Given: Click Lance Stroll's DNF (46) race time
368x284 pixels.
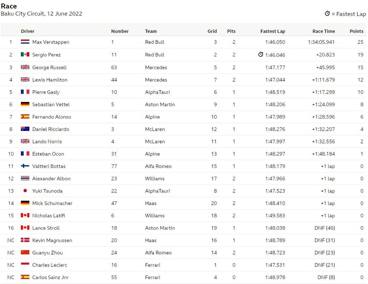Looking at the screenshot, I should coord(325,228).
